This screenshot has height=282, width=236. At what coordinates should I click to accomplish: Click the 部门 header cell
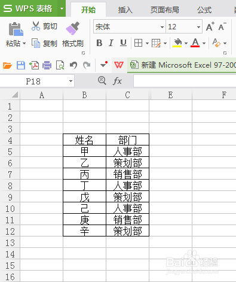[x=127, y=140]
